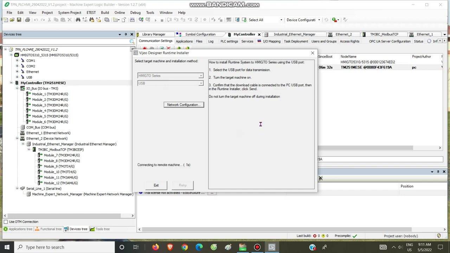Click the New Project toolbar icon

[x=6, y=20]
